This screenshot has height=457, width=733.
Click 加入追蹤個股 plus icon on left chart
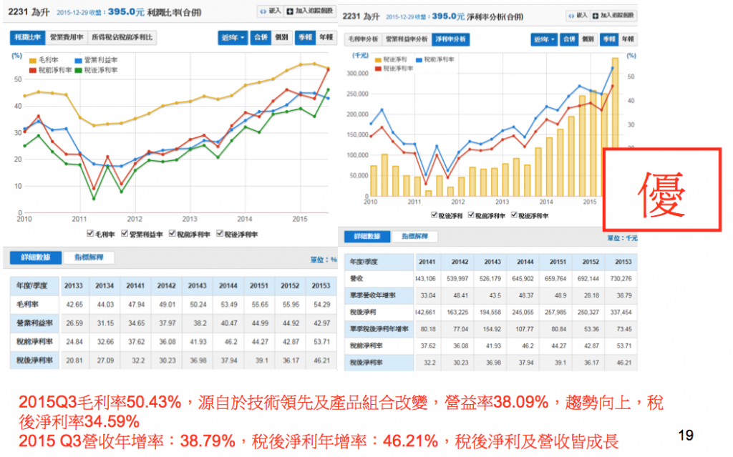pyautogui.click(x=289, y=12)
